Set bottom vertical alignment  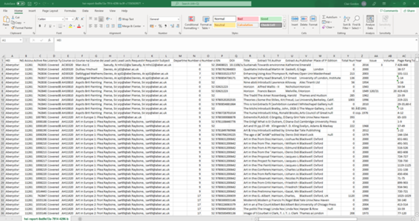coord(101,19)
